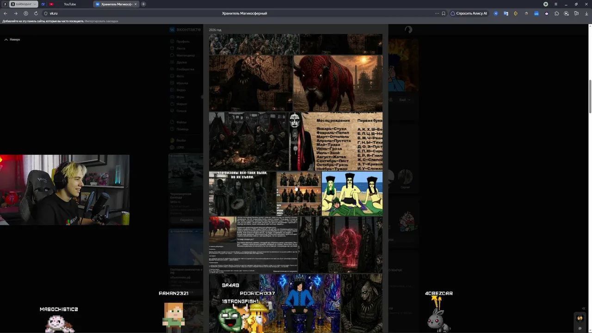Open the Месяц рождения chart image

336,142
